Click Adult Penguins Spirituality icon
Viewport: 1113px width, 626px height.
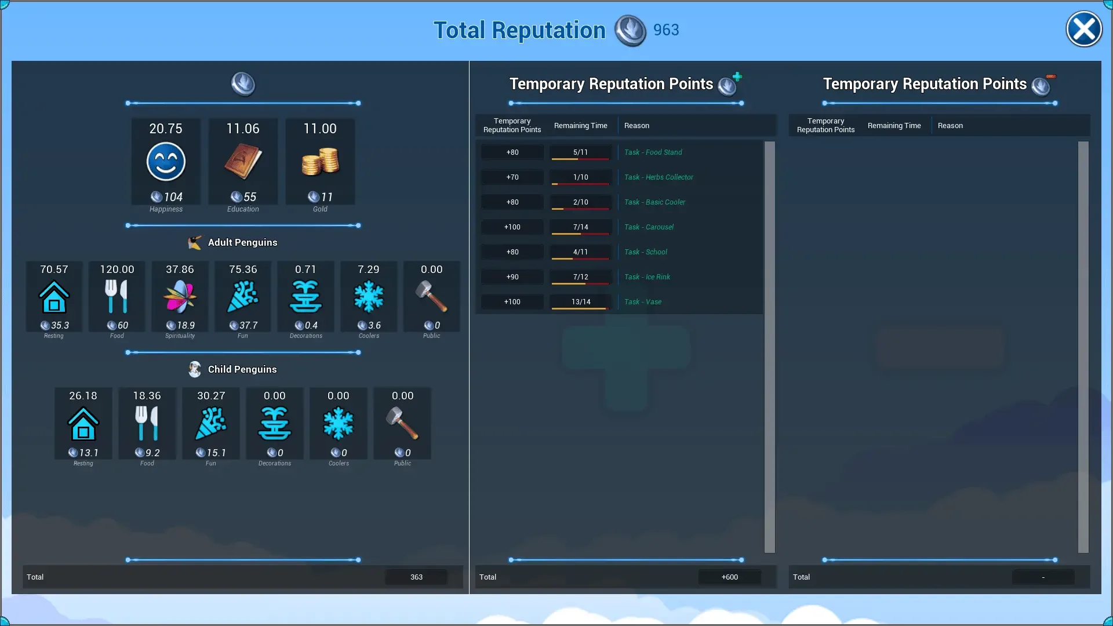pyautogui.click(x=180, y=297)
